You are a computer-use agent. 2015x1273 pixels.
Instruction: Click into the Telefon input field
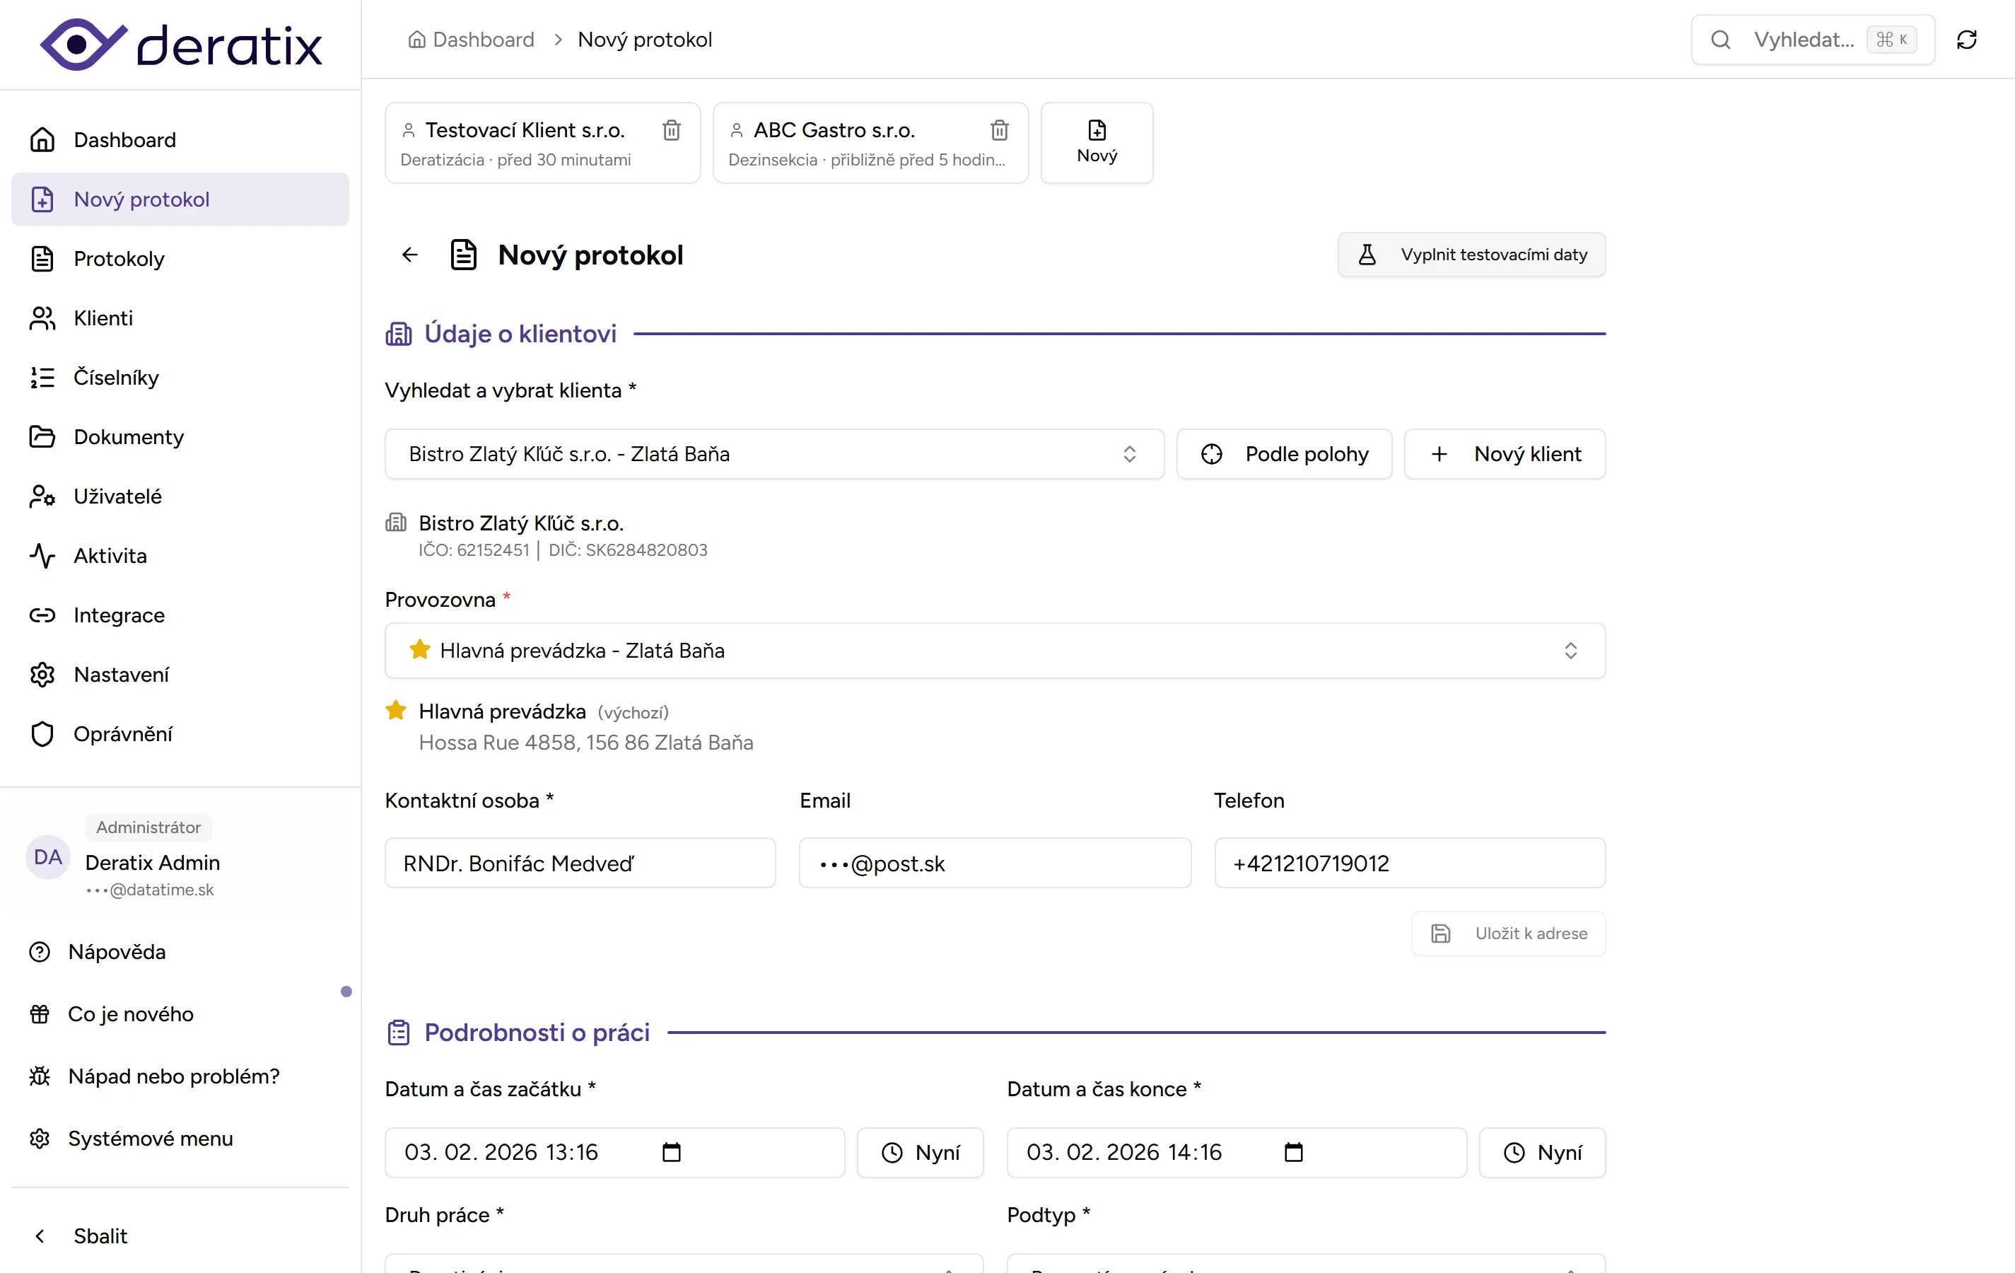pos(1409,863)
